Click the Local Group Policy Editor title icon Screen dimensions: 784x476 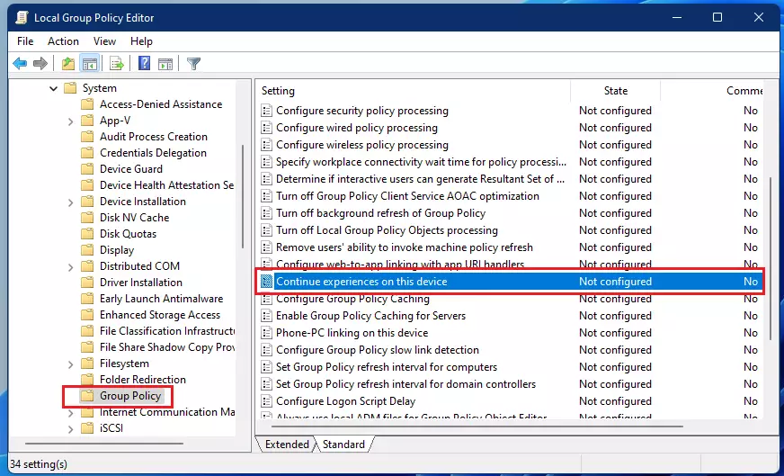click(x=22, y=17)
